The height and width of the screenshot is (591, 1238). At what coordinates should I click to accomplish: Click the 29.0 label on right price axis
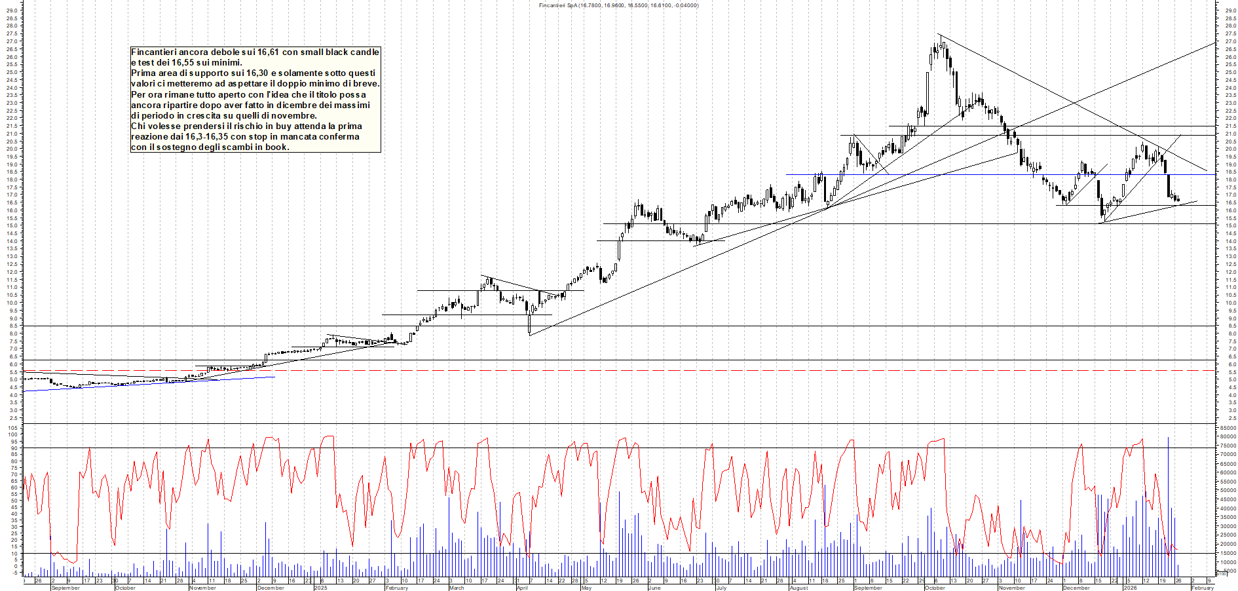[x=1230, y=10]
